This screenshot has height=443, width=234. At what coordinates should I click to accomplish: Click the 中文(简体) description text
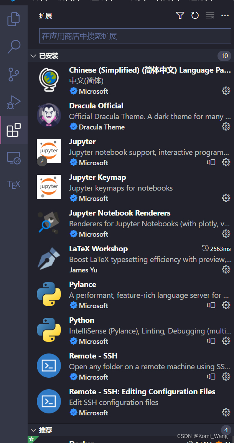pyautogui.click(x=86, y=81)
